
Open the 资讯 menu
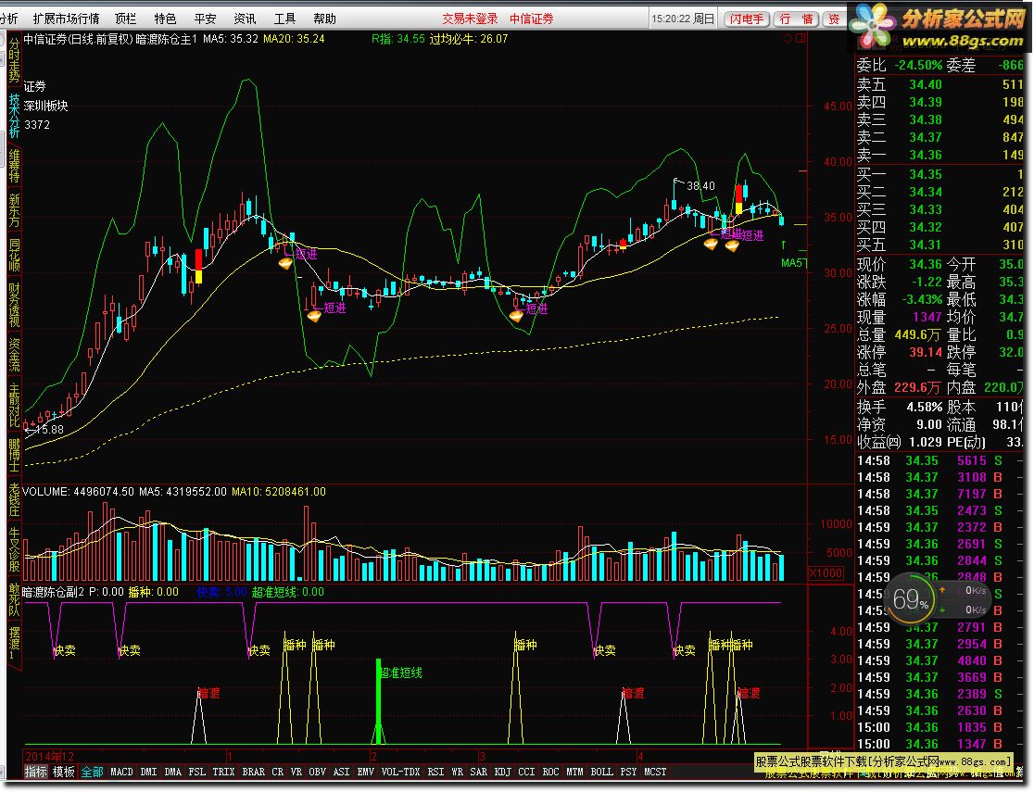click(x=245, y=19)
